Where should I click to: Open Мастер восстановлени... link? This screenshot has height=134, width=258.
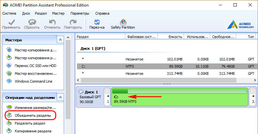(36, 74)
